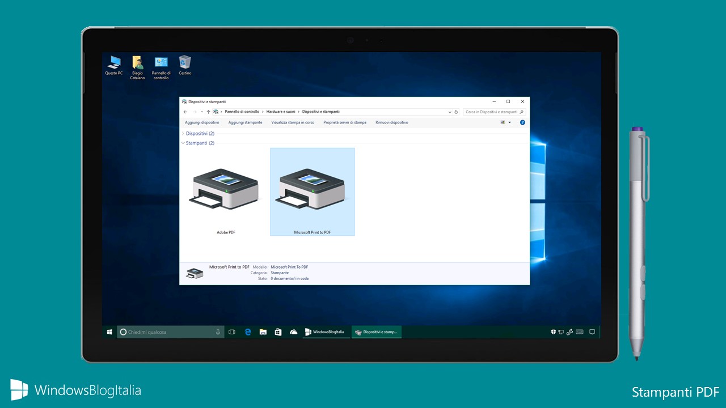This screenshot has width=726, height=408.
Task: Open the Biagio Catalano user folder icon
Action: pyautogui.click(x=137, y=67)
